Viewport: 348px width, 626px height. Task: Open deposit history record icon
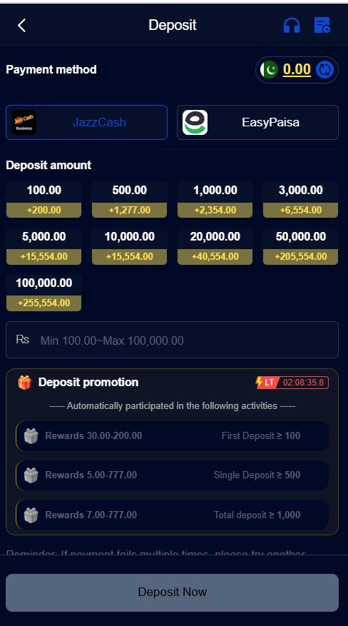coord(322,26)
